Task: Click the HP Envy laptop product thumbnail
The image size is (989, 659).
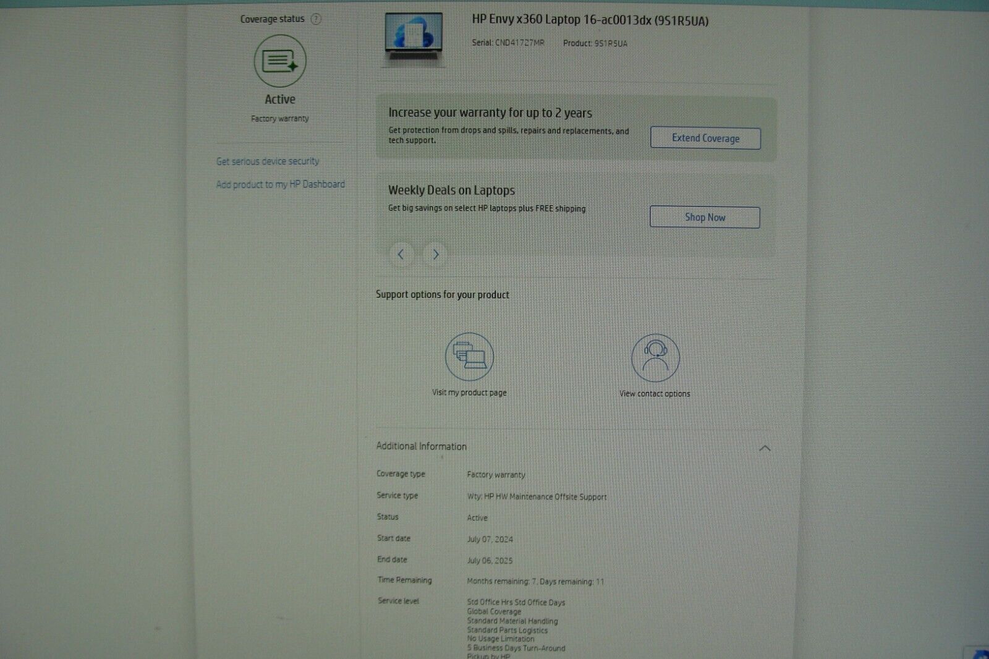Action: [x=414, y=38]
